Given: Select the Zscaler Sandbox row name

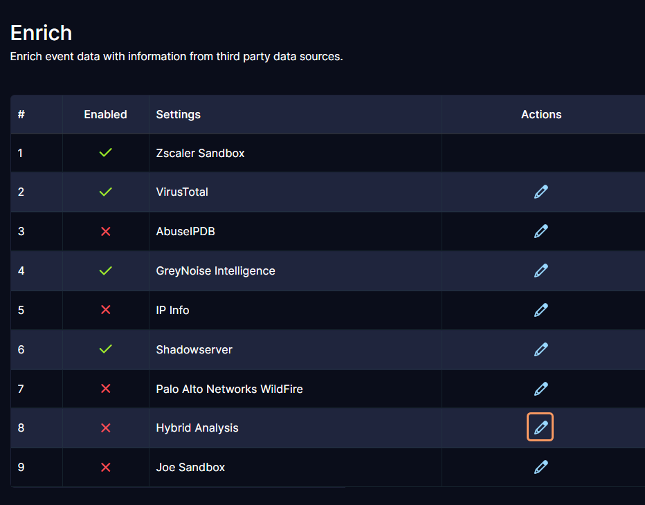Looking at the screenshot, I should click(200, 153).
